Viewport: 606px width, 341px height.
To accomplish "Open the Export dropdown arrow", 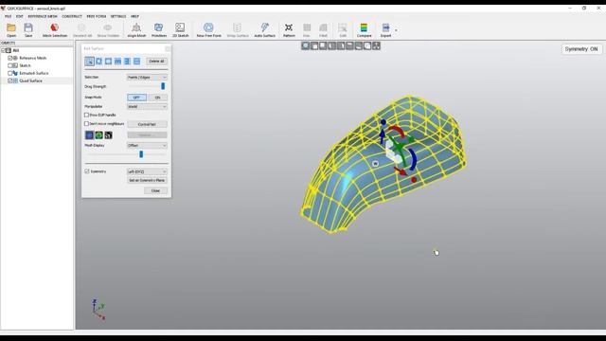I will coord(396,30).
